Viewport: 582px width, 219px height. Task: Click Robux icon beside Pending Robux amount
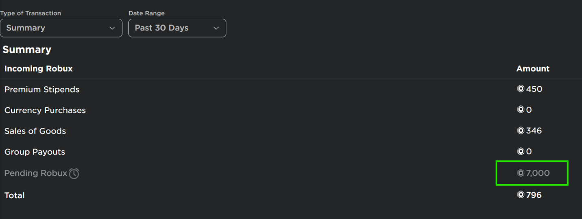(521, 173)
